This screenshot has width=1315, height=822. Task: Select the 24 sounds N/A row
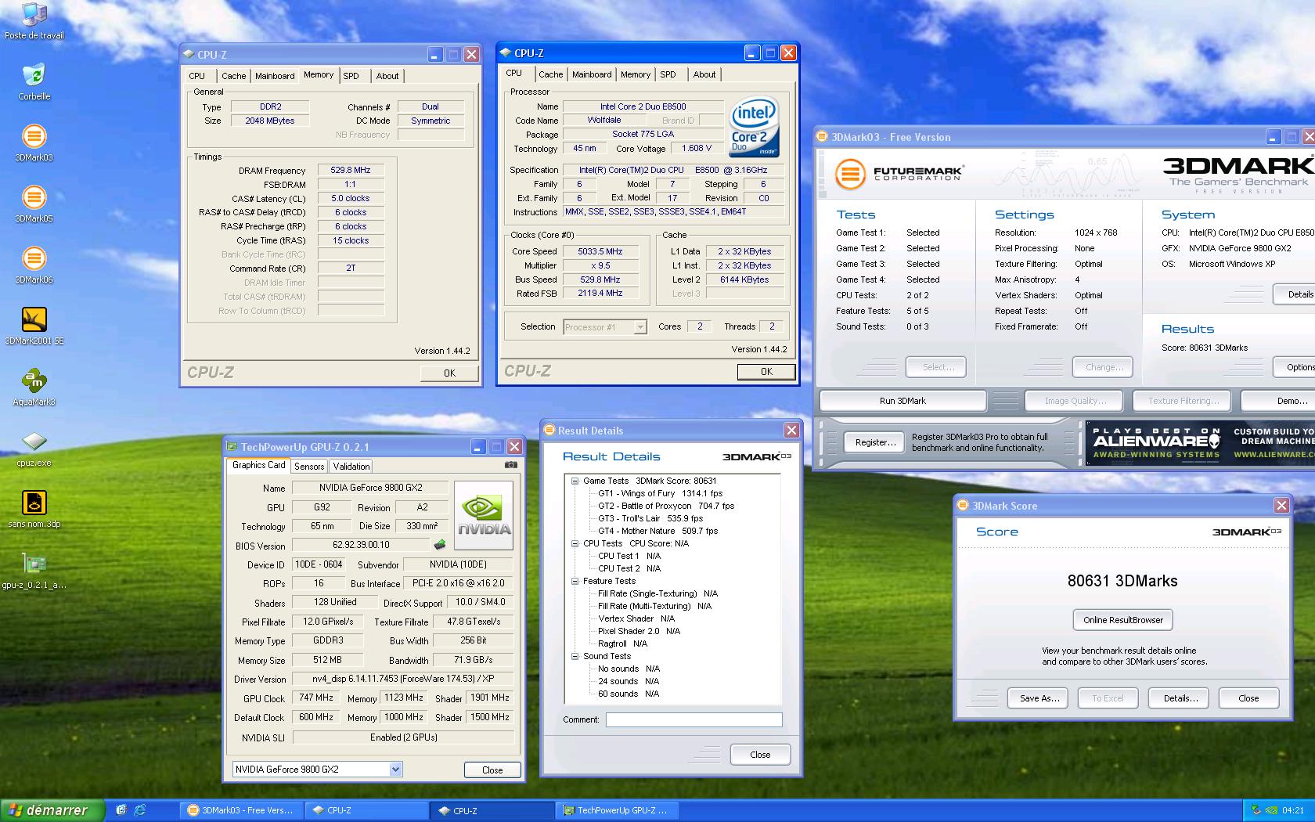[x=629, y=681]
